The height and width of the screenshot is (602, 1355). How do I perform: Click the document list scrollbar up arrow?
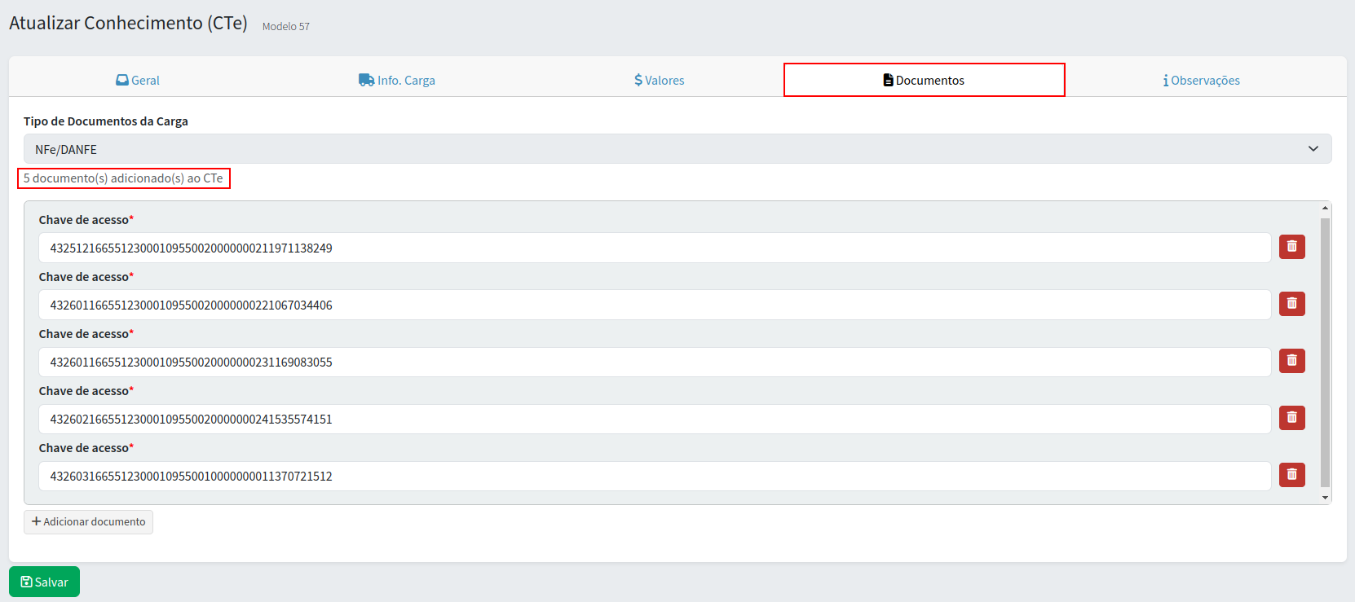(x=1325, y=209)
